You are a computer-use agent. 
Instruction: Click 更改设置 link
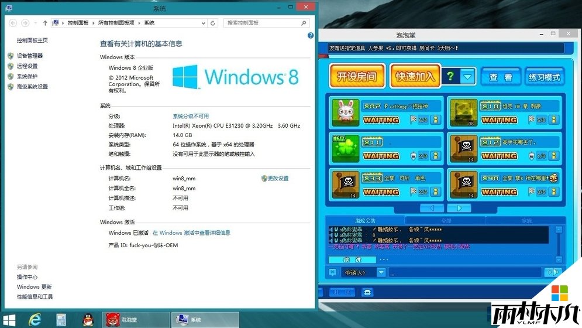click(278, 179)
